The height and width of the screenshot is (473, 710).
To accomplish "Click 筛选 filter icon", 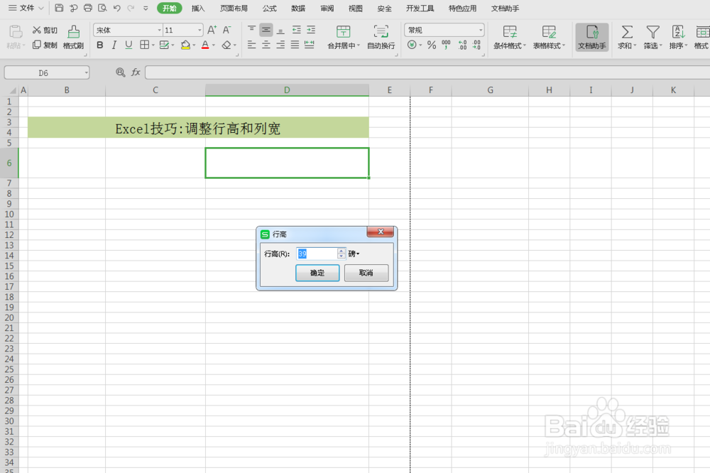I will (x=653, y=37).
